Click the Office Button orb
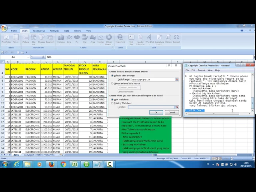This screenshot has height=192, width=256. [x=4, y=28]
